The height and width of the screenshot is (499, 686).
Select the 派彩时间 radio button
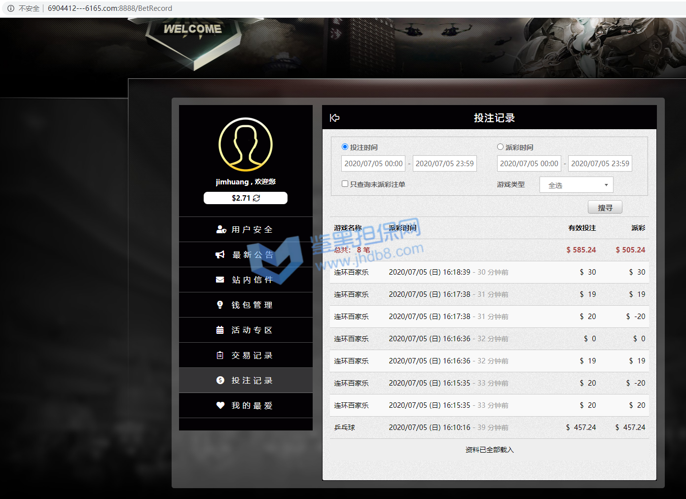click(500, 147)
